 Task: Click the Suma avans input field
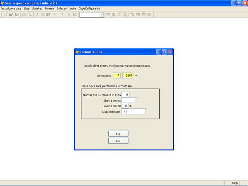coord(129,100)
